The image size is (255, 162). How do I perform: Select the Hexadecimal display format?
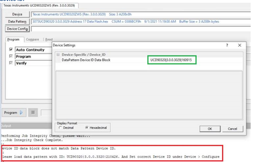point(96,128)
